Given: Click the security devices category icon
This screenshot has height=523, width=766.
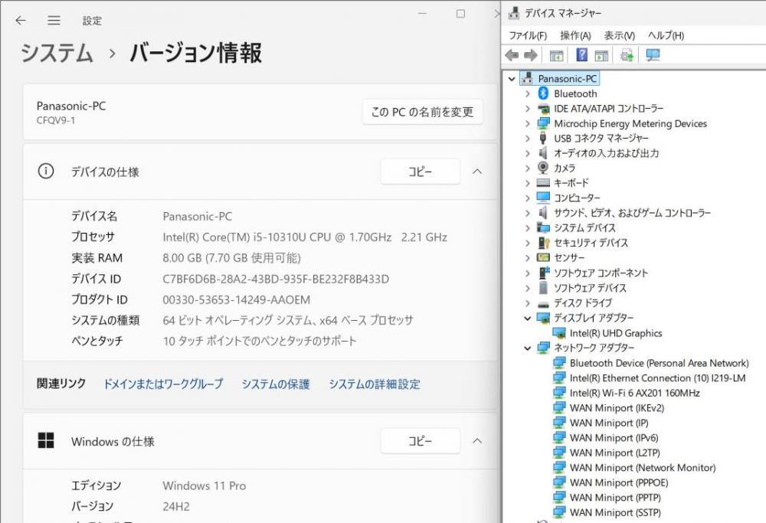Looking at the screenshot, I should click(543, 243).
